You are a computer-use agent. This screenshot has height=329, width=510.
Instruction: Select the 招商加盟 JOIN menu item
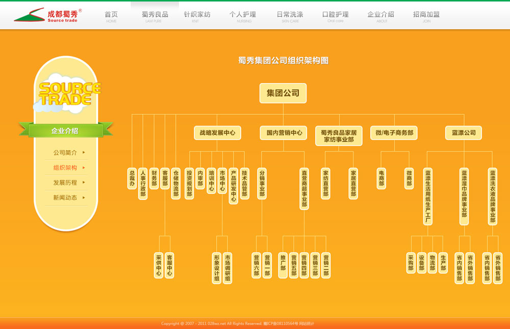coord(426,16)
